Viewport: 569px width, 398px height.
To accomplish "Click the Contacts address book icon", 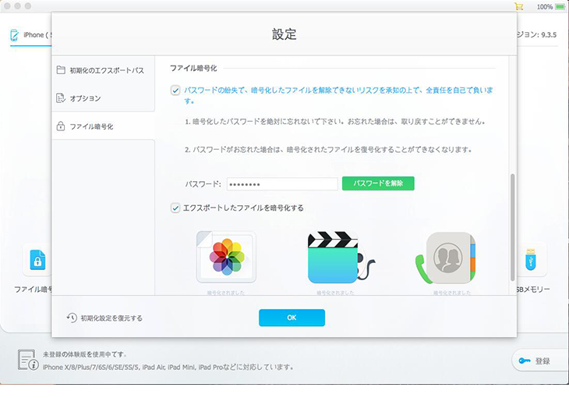I will [446, 258].
